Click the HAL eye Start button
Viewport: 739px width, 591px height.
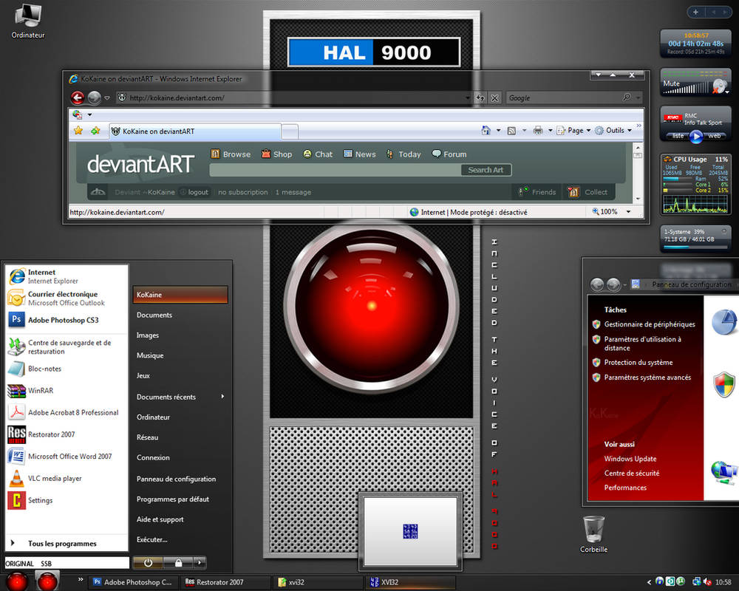18,581
